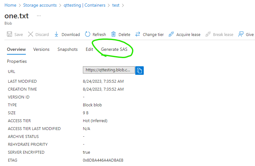The height and width of the screenshot is (166, 255).
Task: Click the REHYDRATE PRIORITY label
Action: (x=28, y=145)
